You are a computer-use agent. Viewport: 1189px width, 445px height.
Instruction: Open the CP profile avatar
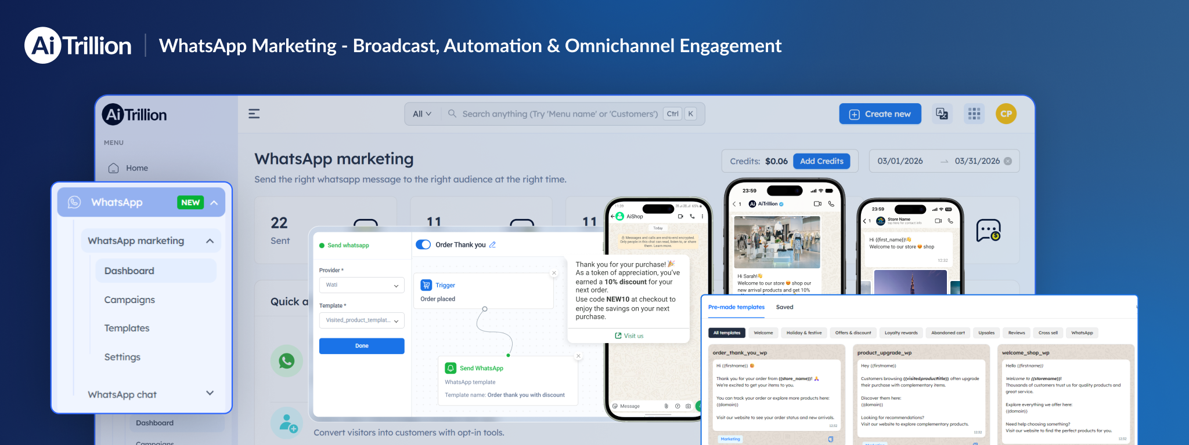[x=1006, y=114]
